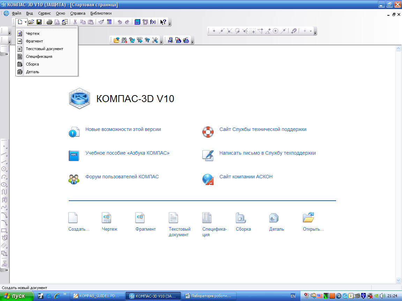
Task: Select the Circle tool in left panel
Action: pyautogui.click(x=4, y=169)
